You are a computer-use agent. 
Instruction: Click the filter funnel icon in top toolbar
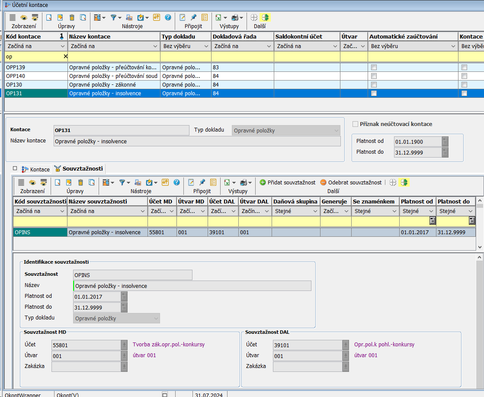[x=114, y=17]
